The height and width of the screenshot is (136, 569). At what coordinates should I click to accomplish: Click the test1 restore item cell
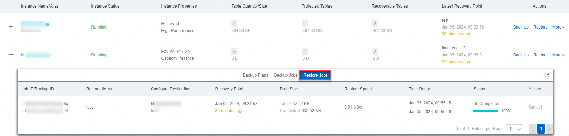pyautogui.click(x=90, y=107)
